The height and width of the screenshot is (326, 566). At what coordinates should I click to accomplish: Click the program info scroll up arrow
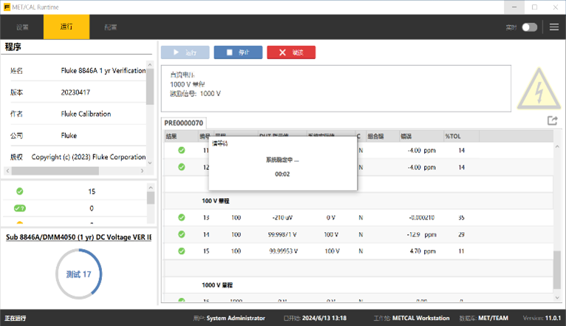150,64
